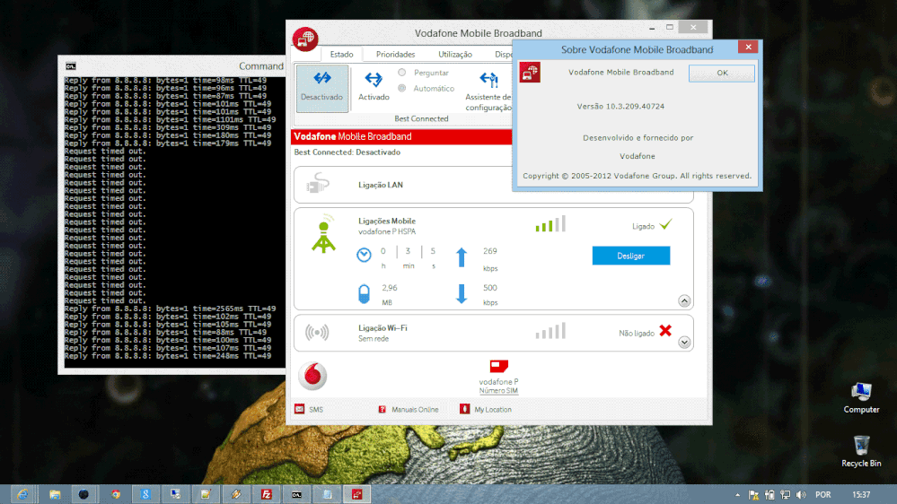This screenshot has height=504, width=897.
Task: Click the Desactivado Best Connected icon
Action: pos(321,87)
